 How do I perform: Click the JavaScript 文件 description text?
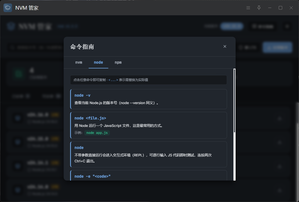pos(118,126)
